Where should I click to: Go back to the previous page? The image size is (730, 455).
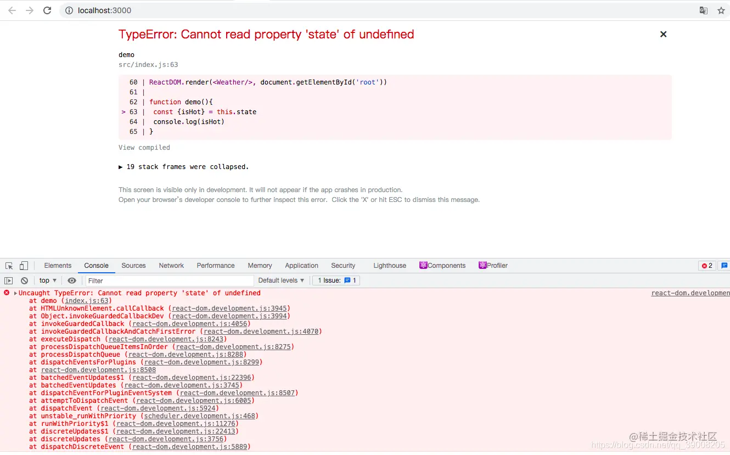point(12,10)
